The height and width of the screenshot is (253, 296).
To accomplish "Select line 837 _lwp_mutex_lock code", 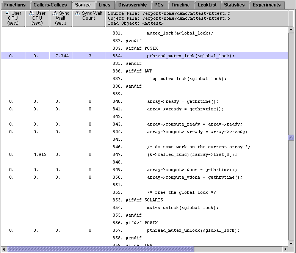I will tap(186, 79).
